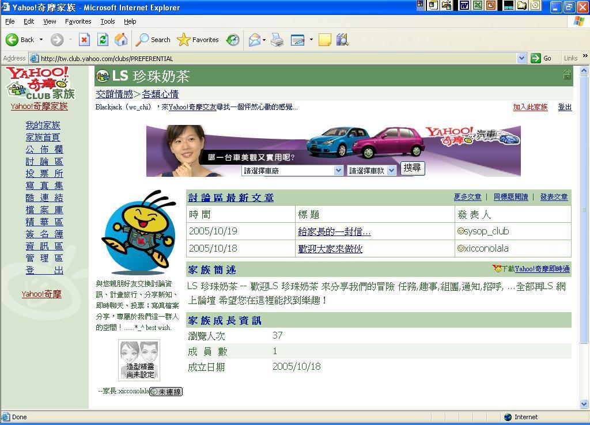Launch Word from the Office shortcut bar
The image size is (590, 425).
tap(464, 5)
